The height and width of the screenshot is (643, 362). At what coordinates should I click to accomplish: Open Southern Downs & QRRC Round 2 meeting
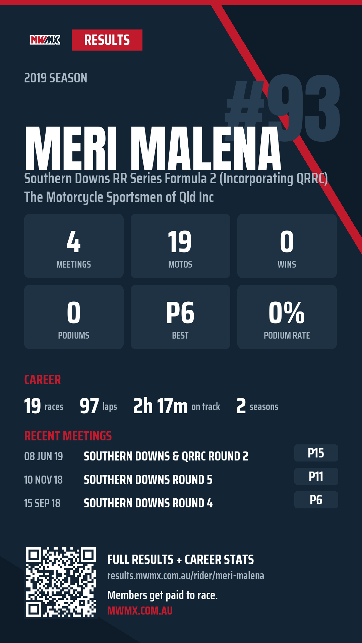[166, 456]
